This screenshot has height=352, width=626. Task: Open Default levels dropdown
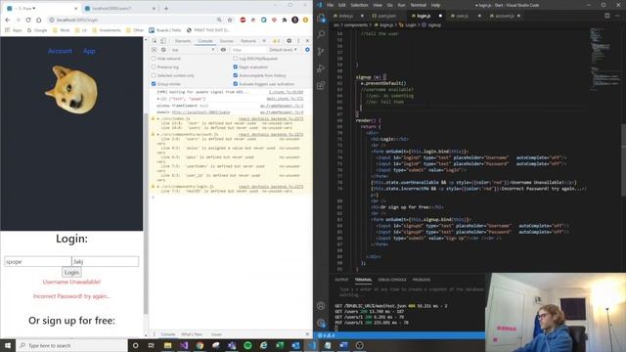point(283,50)
